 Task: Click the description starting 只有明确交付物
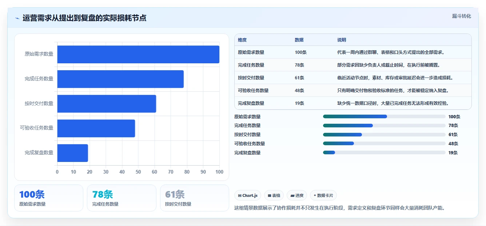(x=393, y=91)
